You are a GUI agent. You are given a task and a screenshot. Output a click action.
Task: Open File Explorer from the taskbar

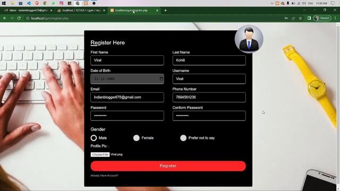point(12,3)
